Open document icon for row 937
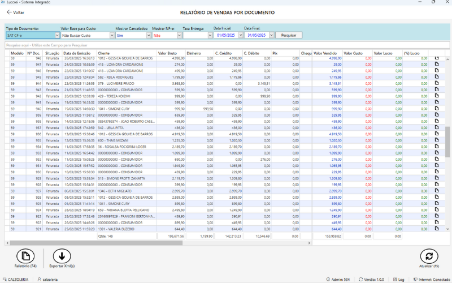 [x=437, y=128]
